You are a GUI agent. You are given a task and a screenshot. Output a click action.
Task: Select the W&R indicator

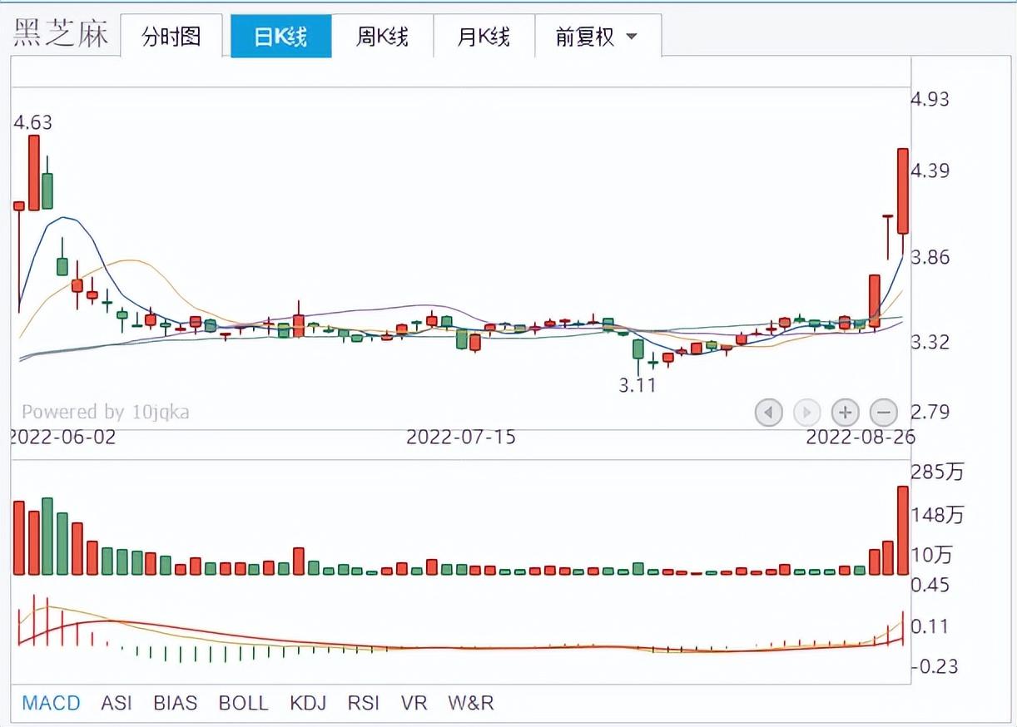471,703
